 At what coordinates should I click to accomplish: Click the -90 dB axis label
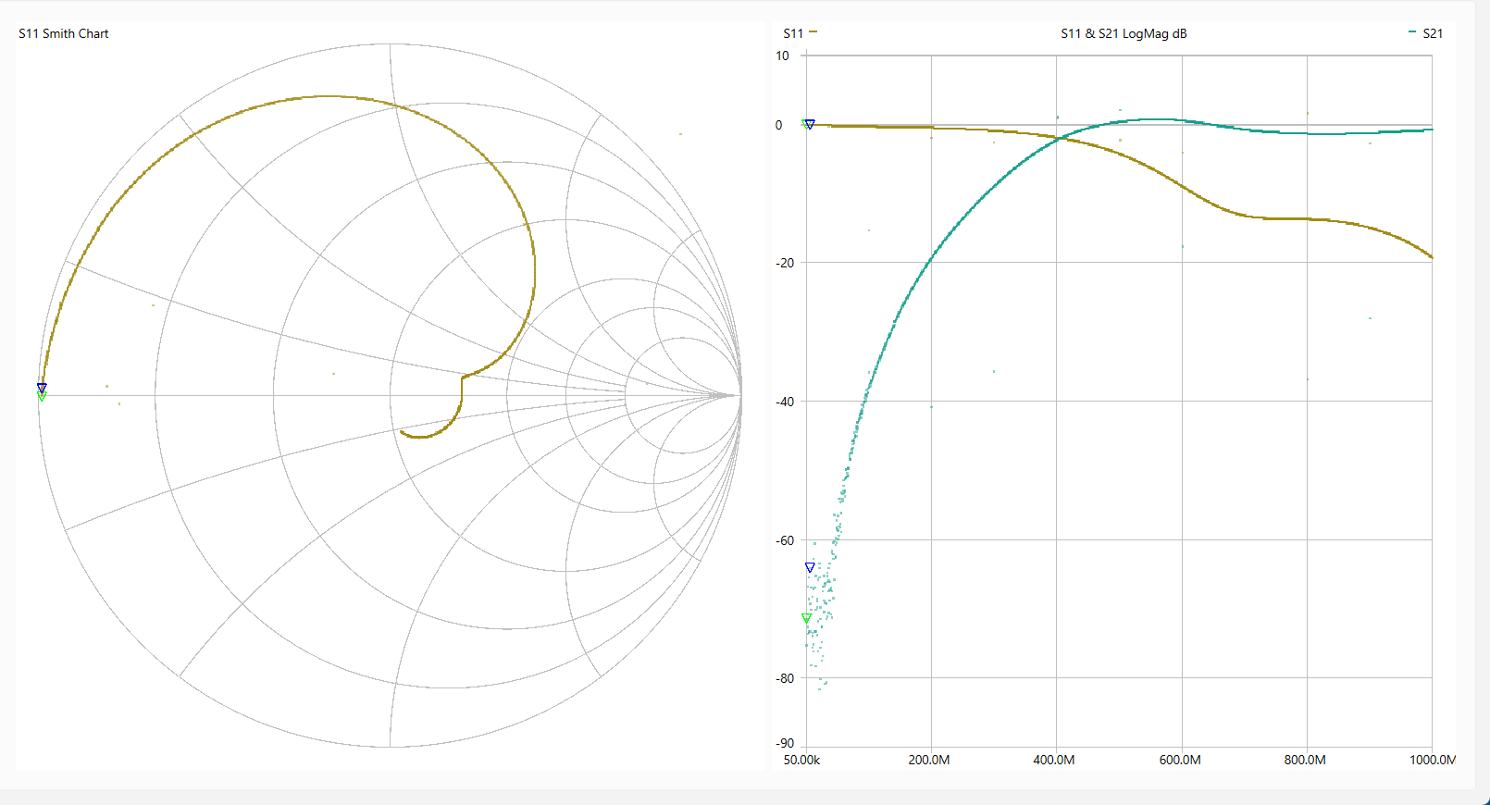pyautogui.click(x=785, y=743)
